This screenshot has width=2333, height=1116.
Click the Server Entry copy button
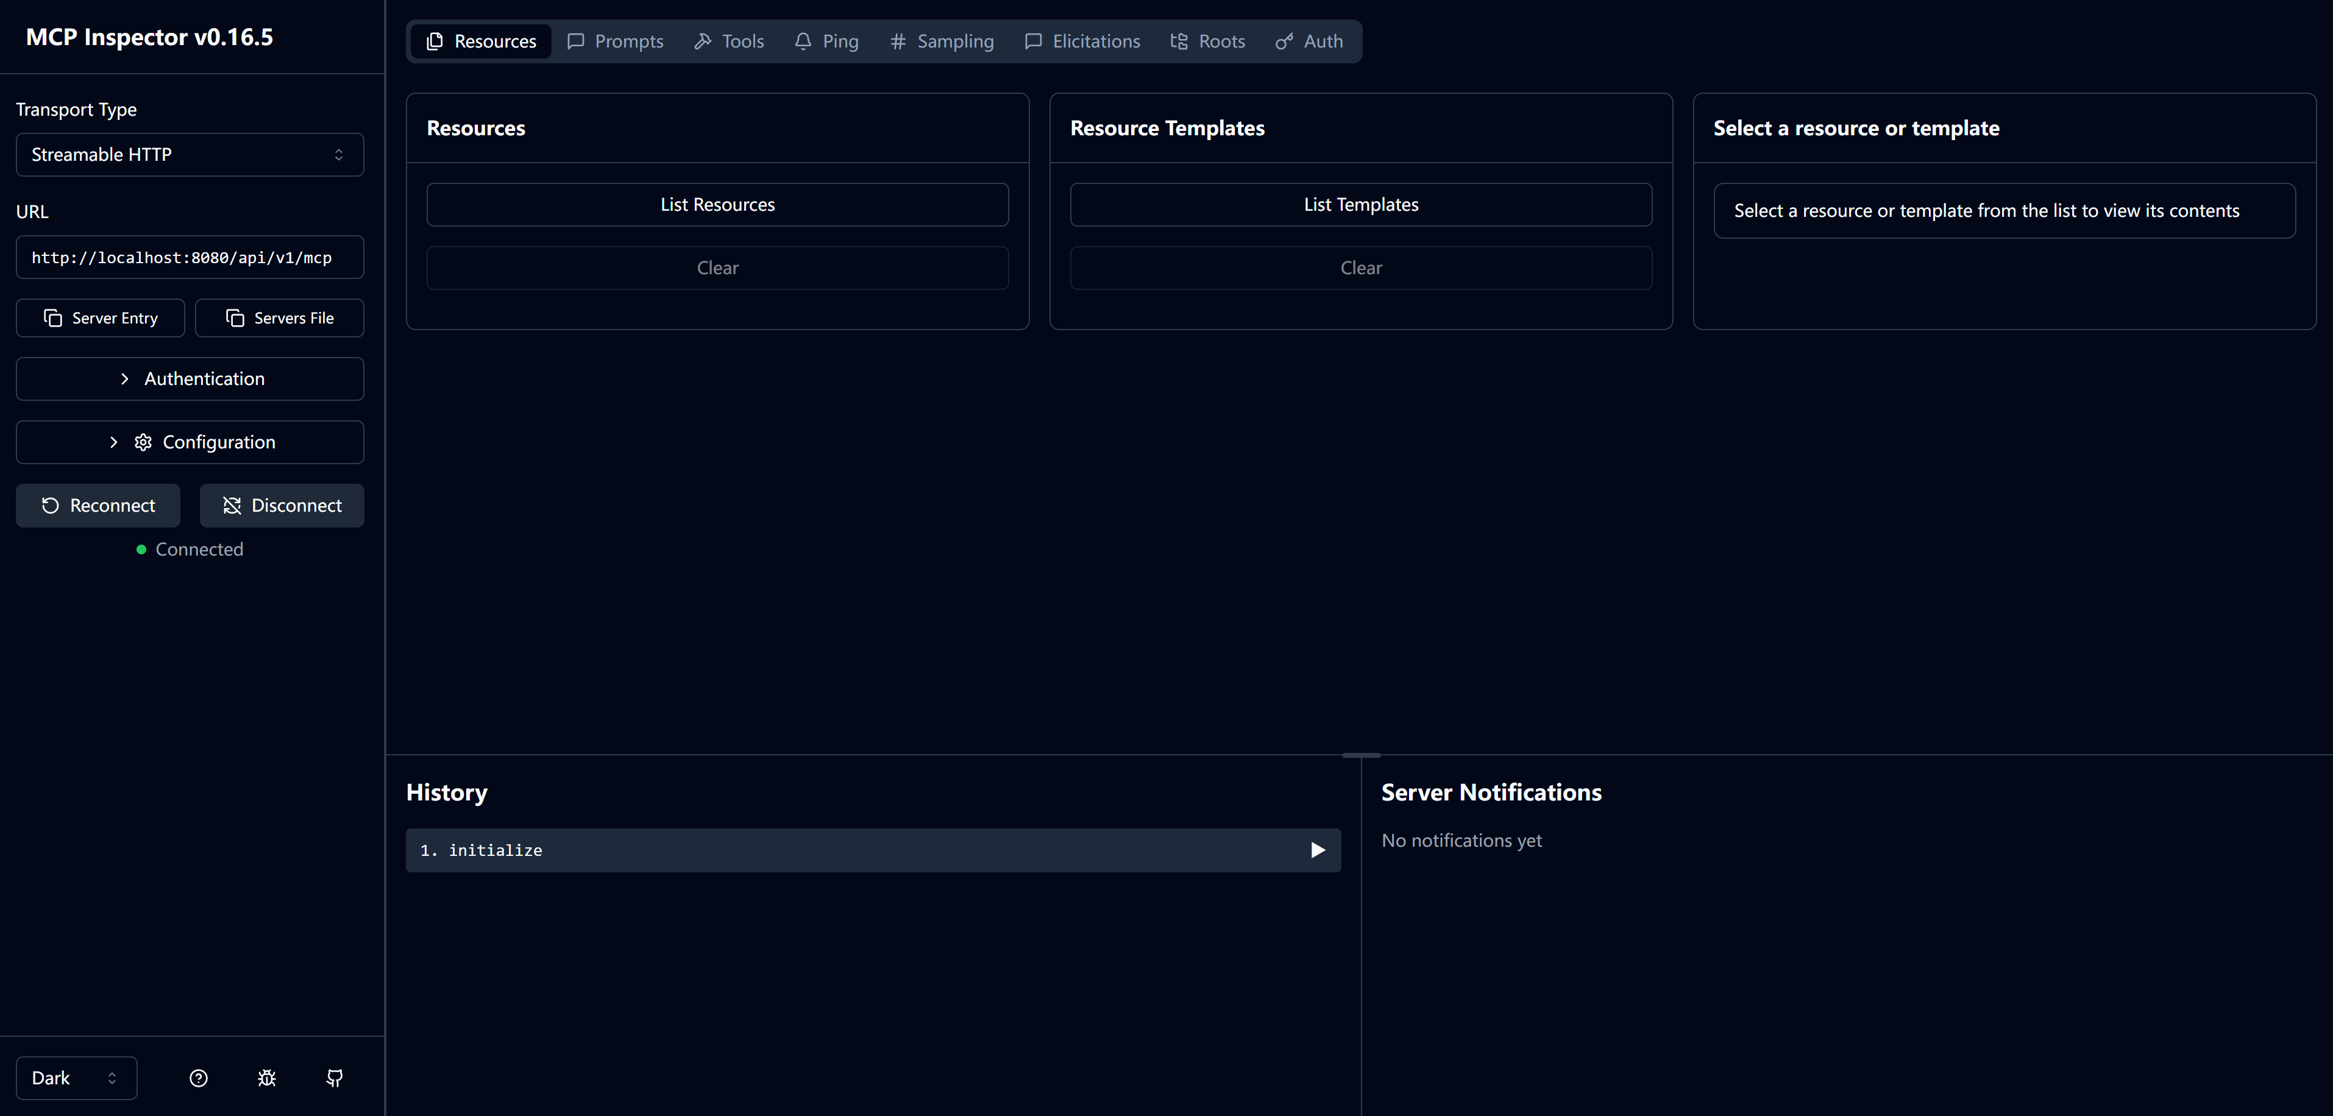(x=101, y=318)
